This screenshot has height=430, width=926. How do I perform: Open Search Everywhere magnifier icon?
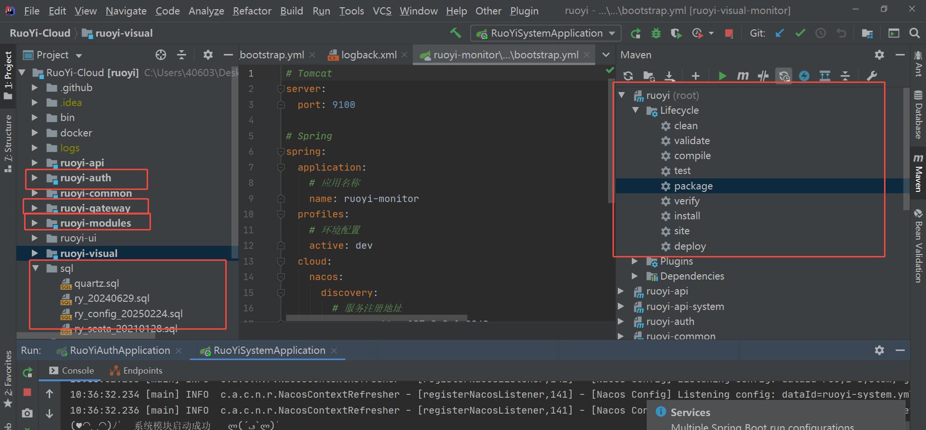coord(914,33)
